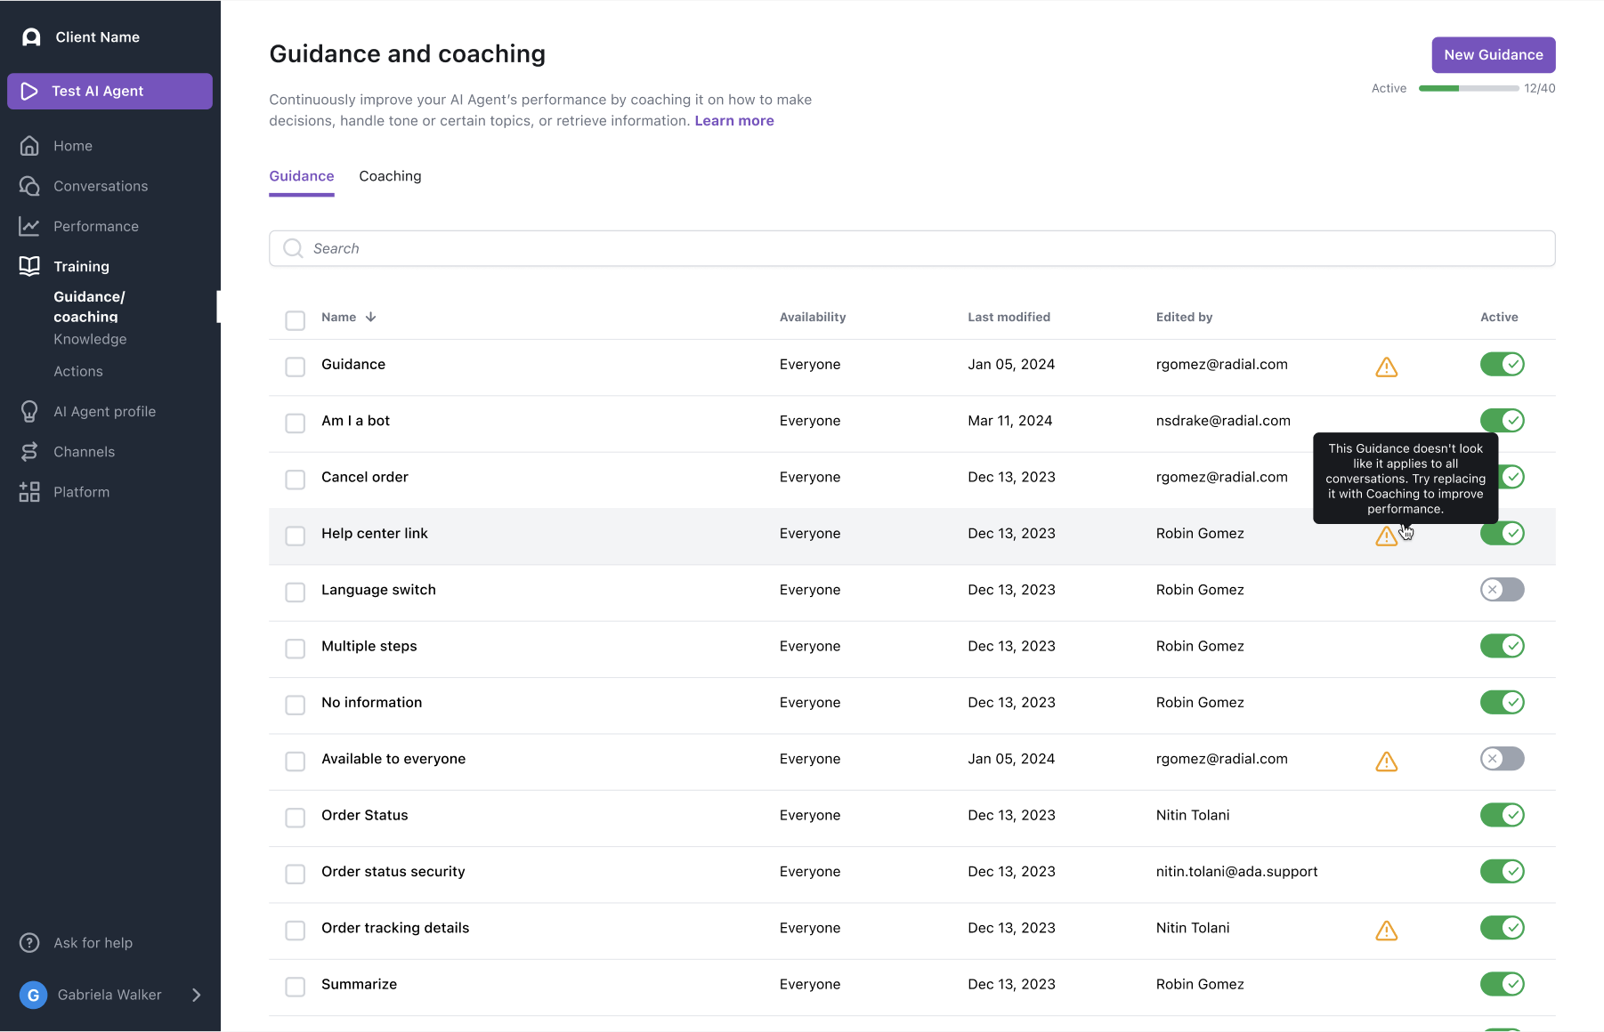Click the Ask for help question icon
The image size is (1604, 1032).
point(29,943)
